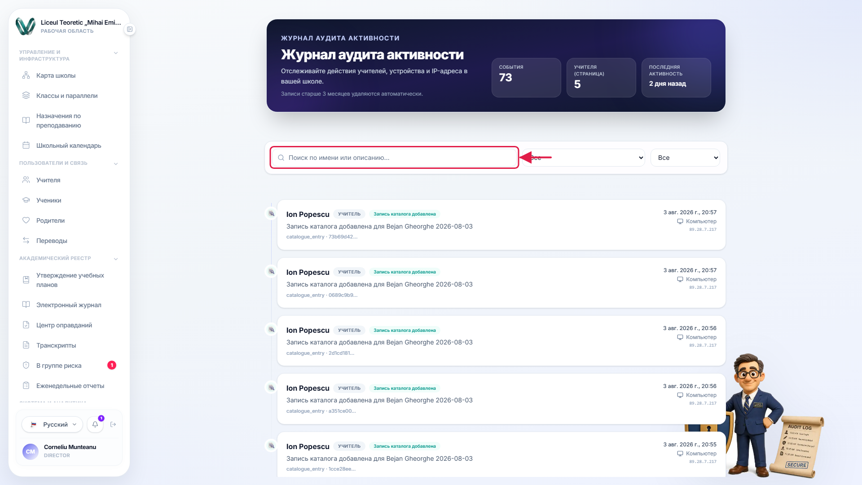This screenshot has width=862, height=485.
Task: Click the События 73 stat card
Action: [526, 78]
